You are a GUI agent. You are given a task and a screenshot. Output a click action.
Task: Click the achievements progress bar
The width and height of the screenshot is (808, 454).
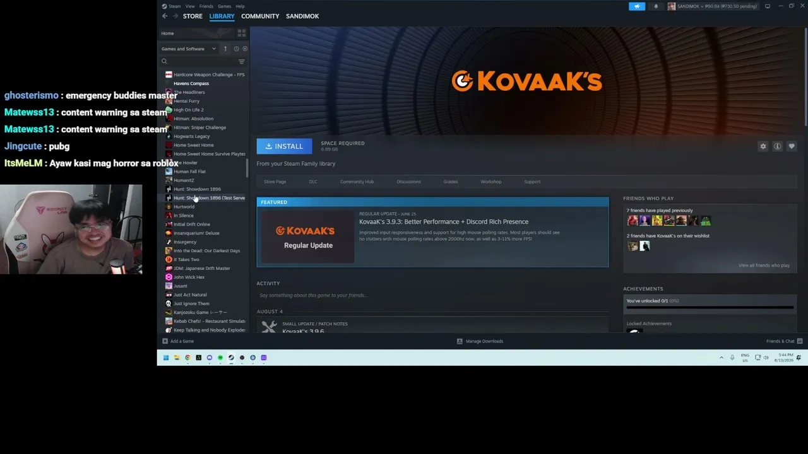point(710,308)
